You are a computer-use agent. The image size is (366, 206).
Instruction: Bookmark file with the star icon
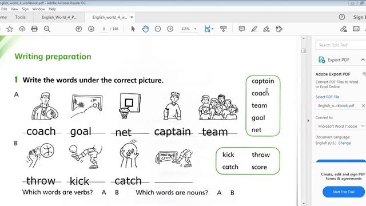[10, 29]
